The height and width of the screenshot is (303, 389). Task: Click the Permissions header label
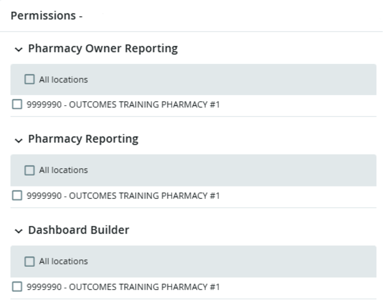46,16
